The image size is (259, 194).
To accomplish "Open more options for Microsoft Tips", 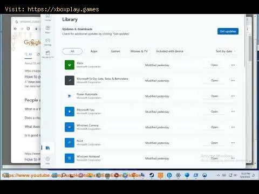I will [233, 112].
